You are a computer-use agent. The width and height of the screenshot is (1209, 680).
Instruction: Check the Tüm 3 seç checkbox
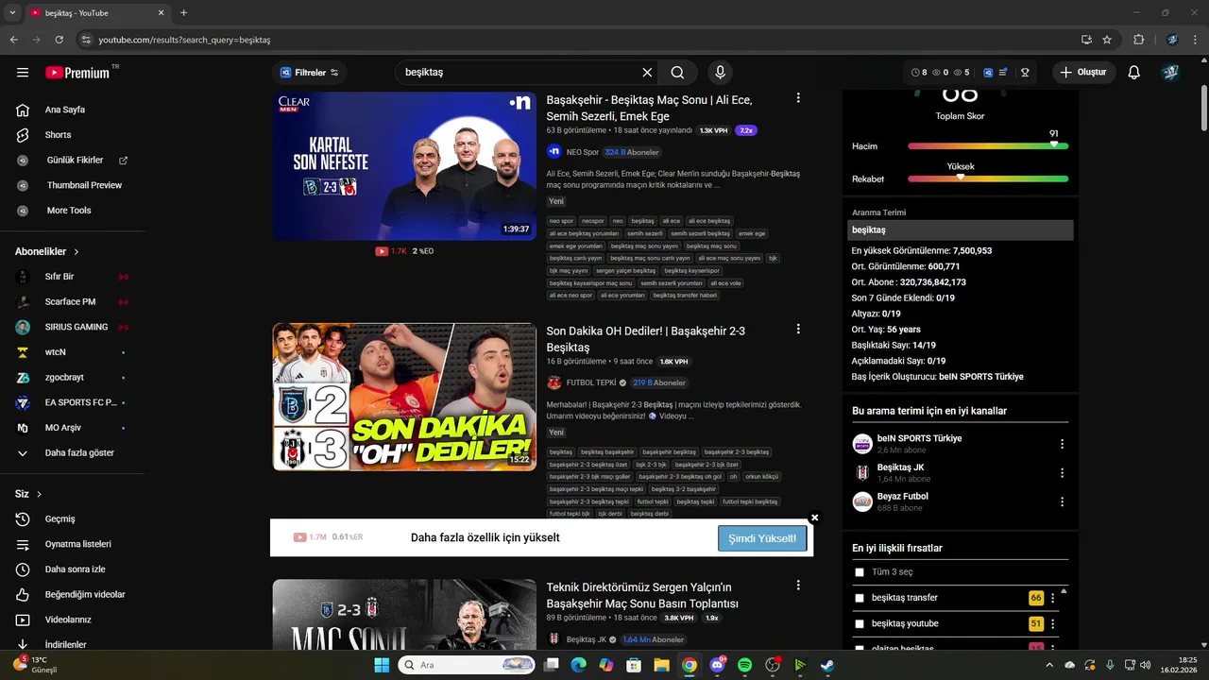860,572
